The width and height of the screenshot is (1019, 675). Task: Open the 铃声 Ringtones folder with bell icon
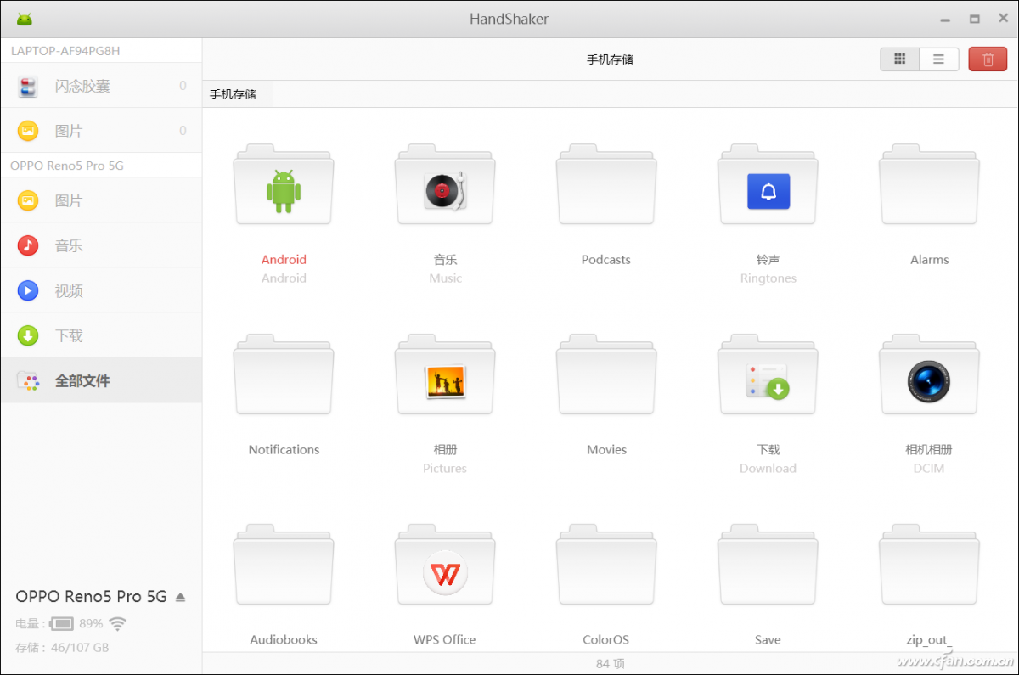click(x=767, y=185)
